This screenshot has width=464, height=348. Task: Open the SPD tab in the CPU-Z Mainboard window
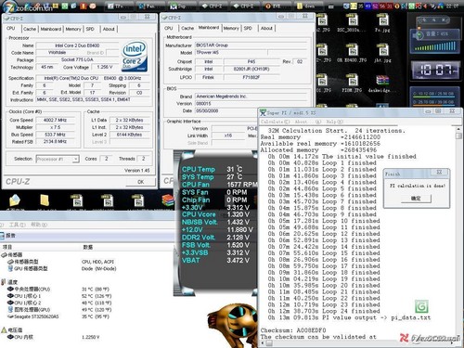tap(248, 28)
